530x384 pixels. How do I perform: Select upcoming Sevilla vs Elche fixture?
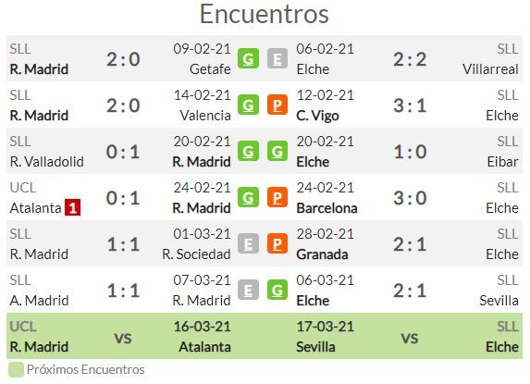pyautogui.click(x=407, y=336)
